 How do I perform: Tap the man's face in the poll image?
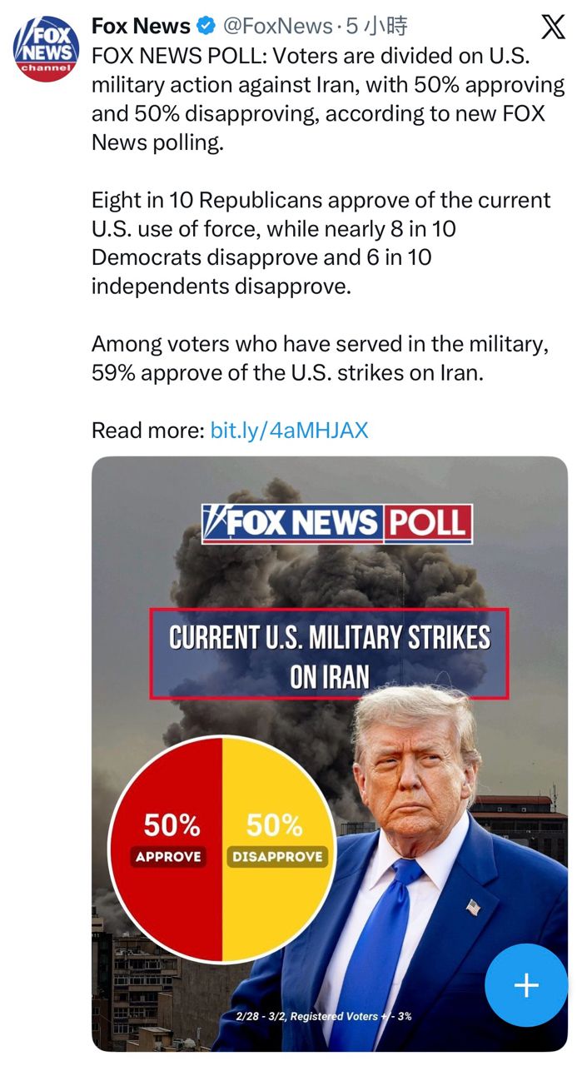tap(410, 762)
